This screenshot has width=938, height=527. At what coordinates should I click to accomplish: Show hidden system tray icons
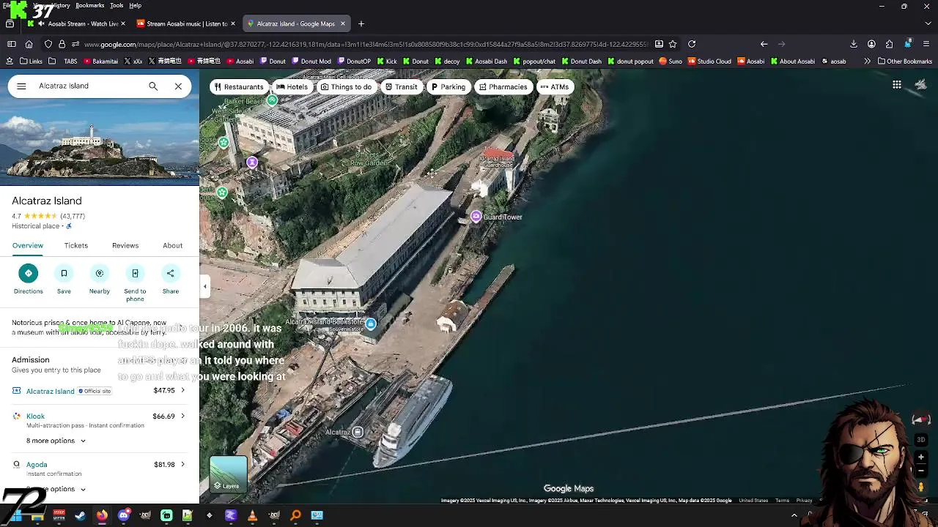coord(794,516)
